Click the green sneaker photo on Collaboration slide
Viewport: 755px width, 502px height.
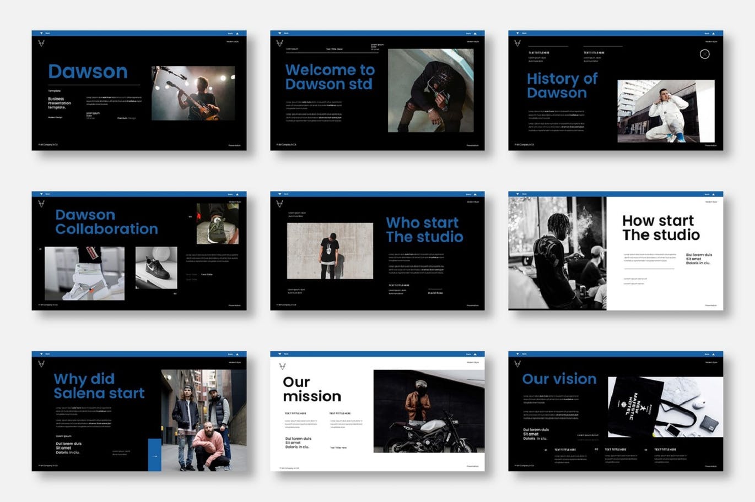tap(217, 223)
